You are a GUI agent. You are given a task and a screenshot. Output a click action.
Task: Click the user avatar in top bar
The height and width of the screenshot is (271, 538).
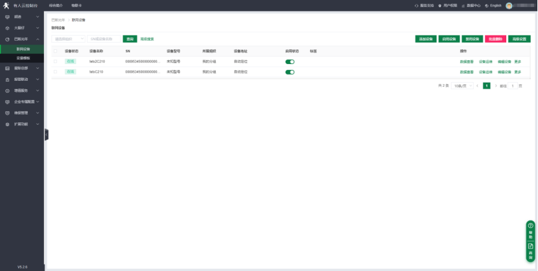coord(509,5)
